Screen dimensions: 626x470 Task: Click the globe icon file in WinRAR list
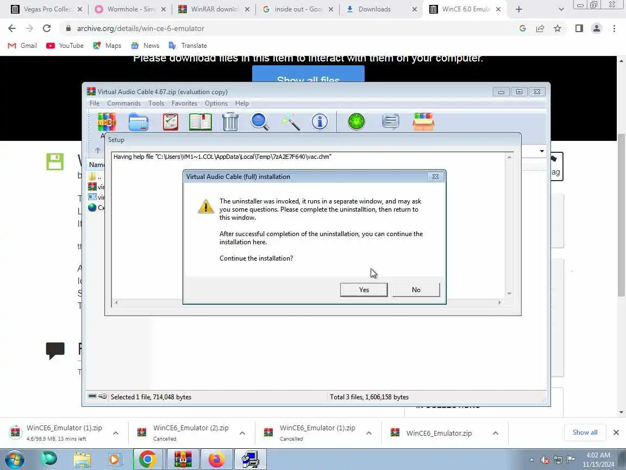pos(92,207)
